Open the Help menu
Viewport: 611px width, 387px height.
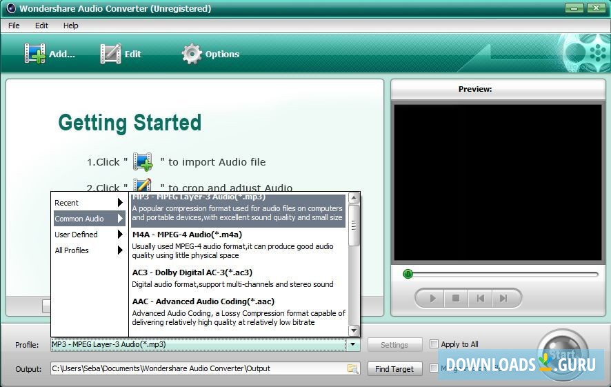[70, 26]
